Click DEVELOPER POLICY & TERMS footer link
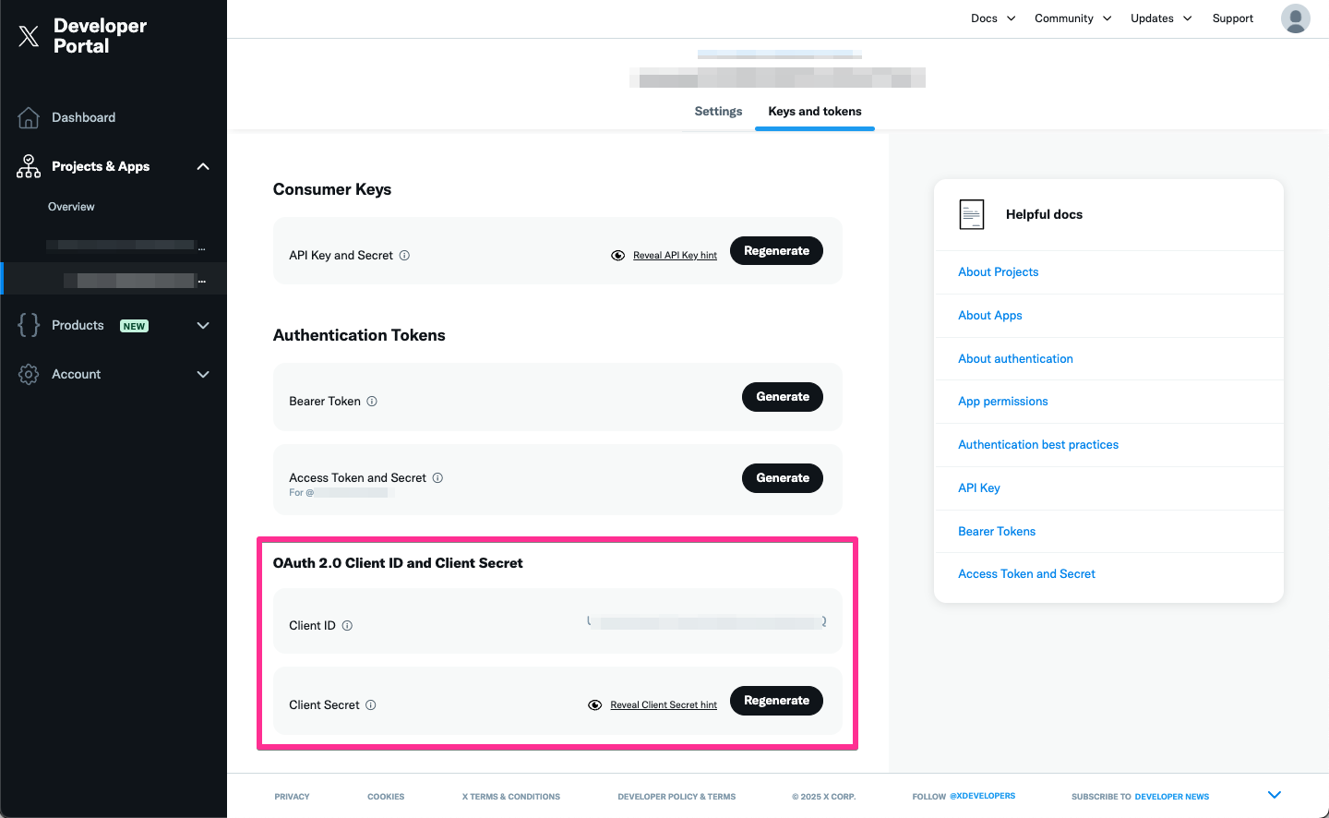This screenshot has height=818, width=1329. [676, 797]
